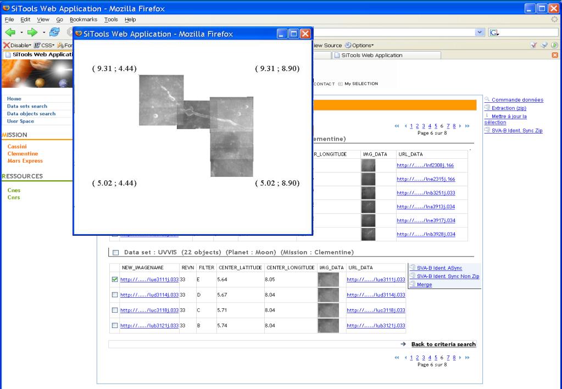
Task: Jump to last page in top pagination
Action: [468, 126]
